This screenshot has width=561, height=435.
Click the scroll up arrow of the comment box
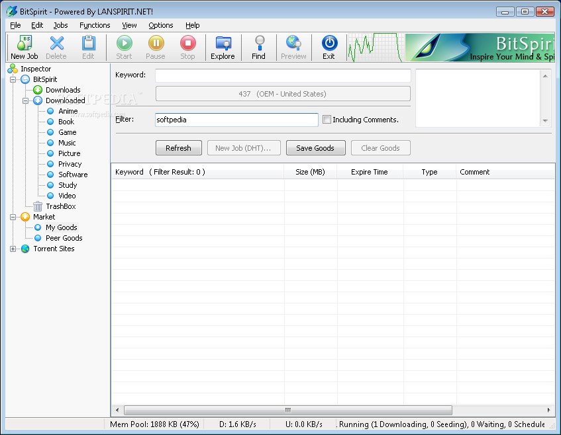click(x=545, y=76)
